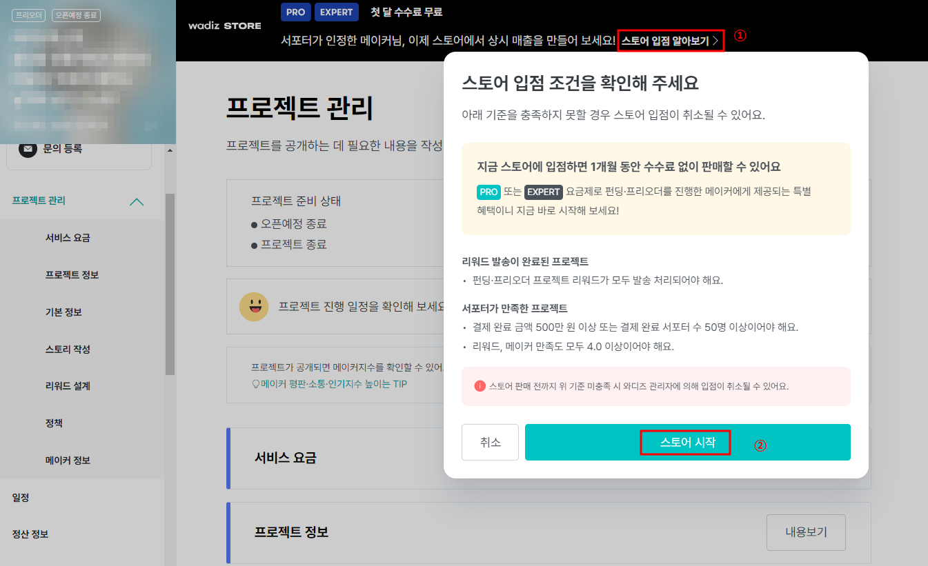Click 내용보기 button for 프로젝트 정보
The image size is (928, 566).
click(806, 532)
